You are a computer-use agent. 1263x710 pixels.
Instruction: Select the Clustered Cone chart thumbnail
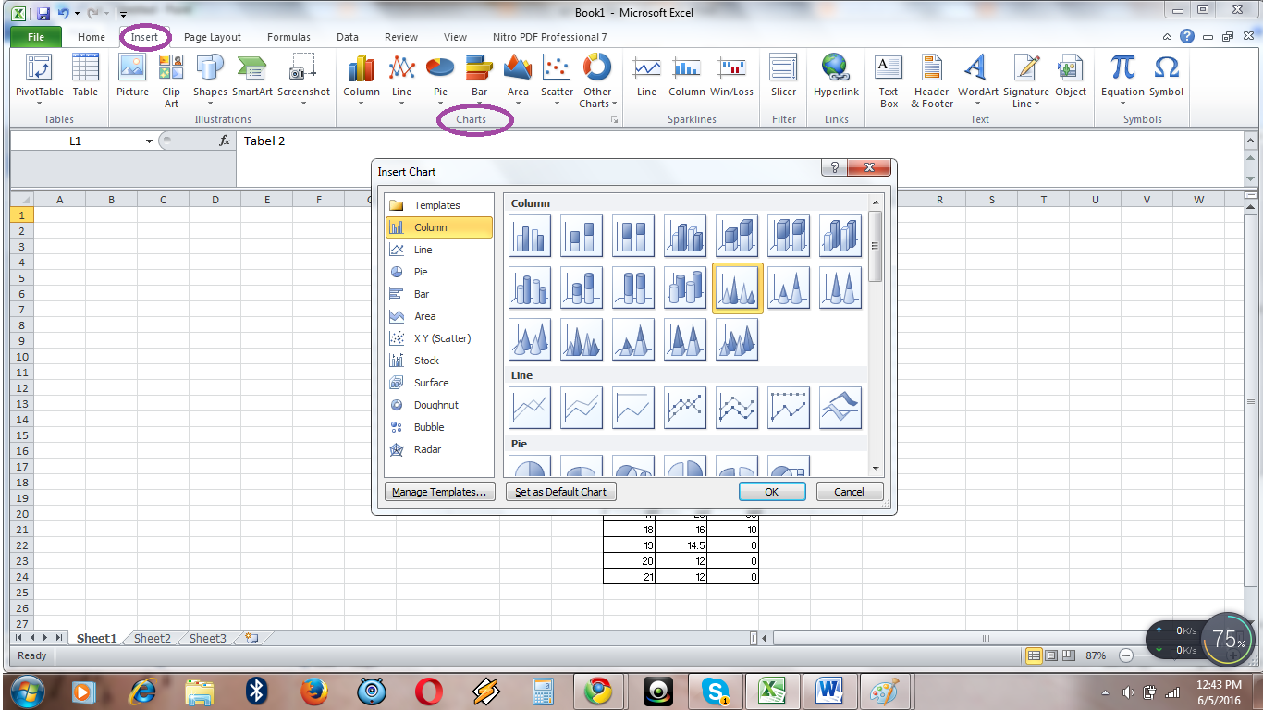[x=737, y=288]
